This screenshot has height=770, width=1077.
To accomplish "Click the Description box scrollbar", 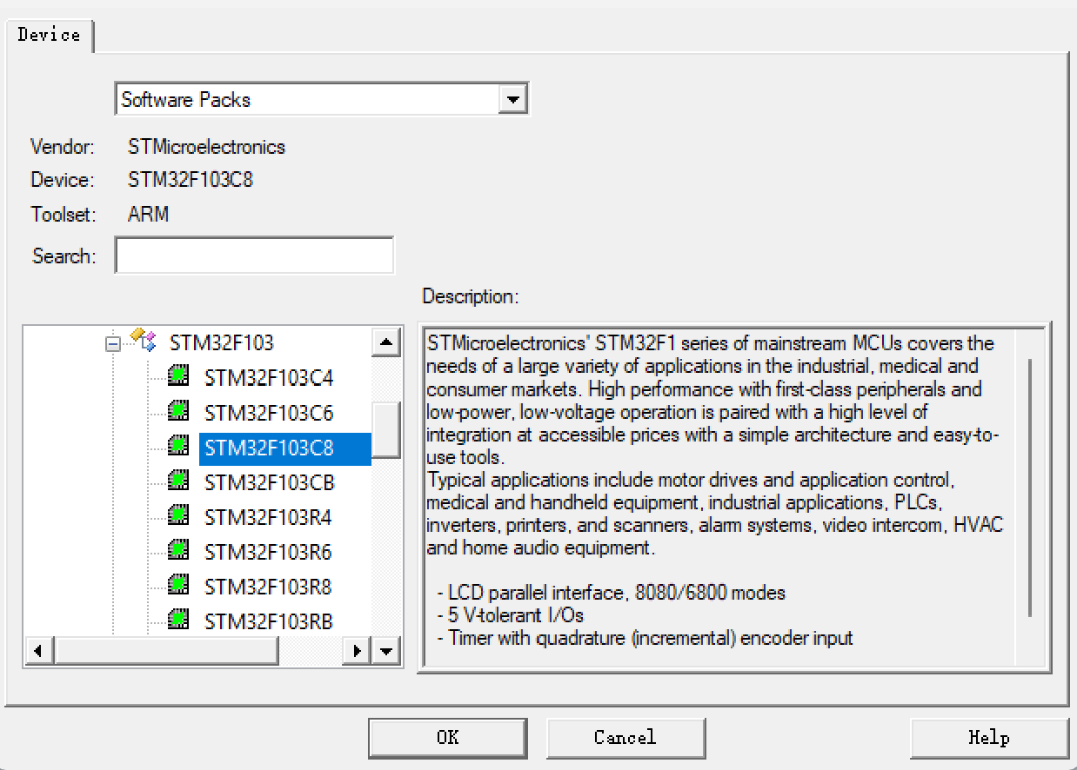I will click(1031, 488).
